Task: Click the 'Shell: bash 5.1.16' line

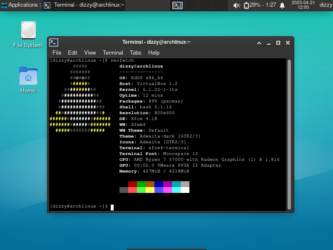Action: [x=145, y=107]
